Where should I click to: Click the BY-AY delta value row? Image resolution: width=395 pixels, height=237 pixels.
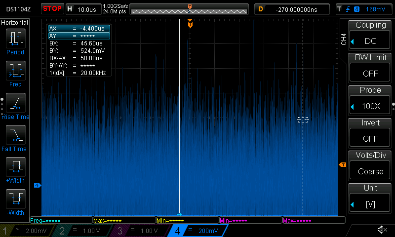click(x=79, y=66)
